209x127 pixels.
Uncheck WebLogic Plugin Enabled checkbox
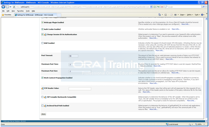point(42,22)
